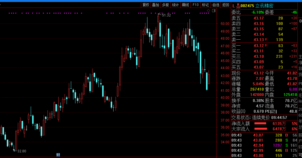Select the 卖三 43.15 ask row
Screen dimensions: 302x158
264,29
